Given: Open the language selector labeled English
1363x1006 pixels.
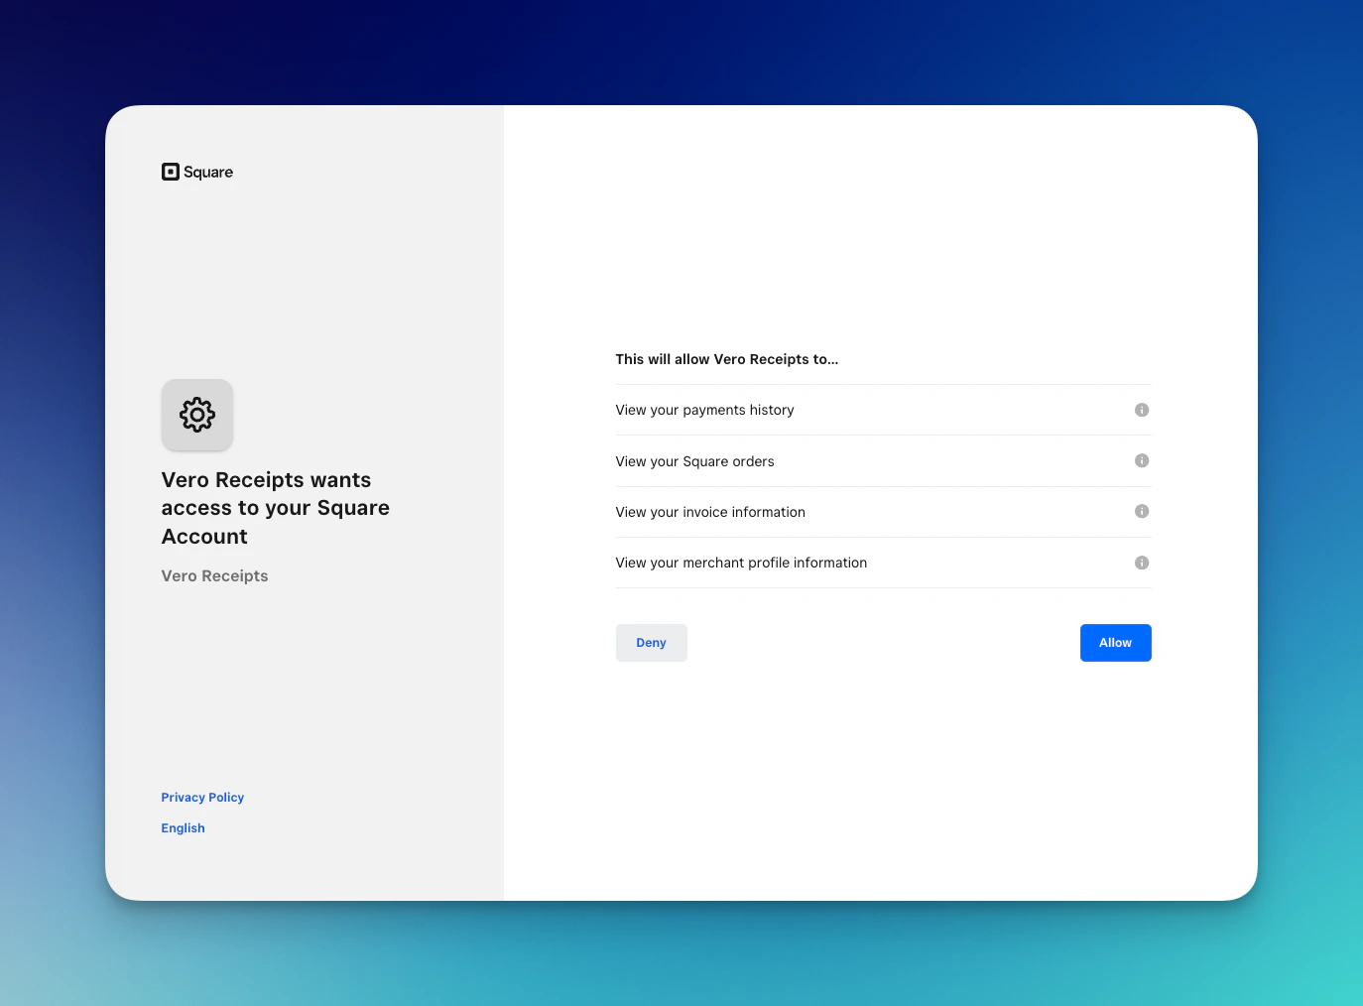Looking at the screenshot, I should coord(183,827).
